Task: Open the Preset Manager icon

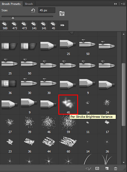Action: [97, 168]
